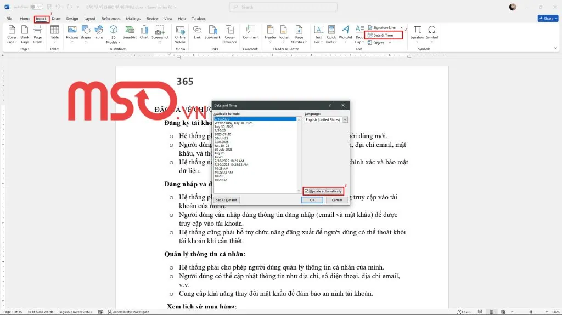Viewport: 562px width, 315px height.
Task: Uncheck the Update automatically checkbox
Action: click(307, 191)
